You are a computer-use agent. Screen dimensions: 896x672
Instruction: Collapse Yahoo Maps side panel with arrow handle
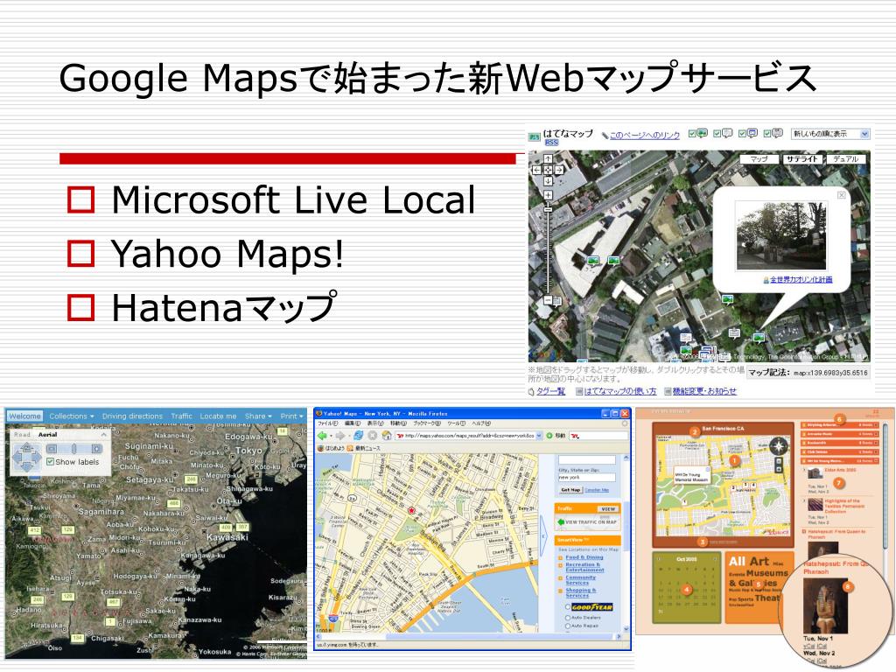[544, 537]
